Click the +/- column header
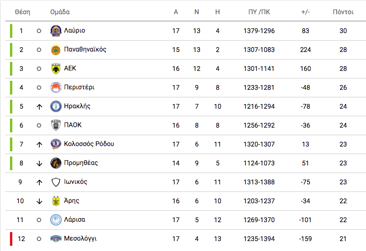 click(305, 12)
